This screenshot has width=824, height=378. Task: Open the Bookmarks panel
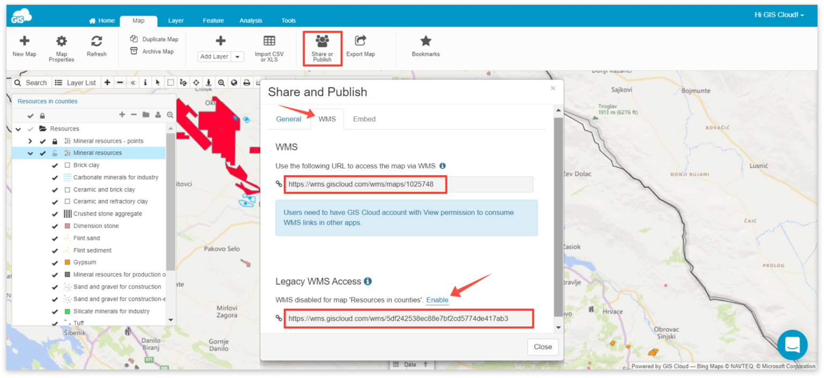[x=425, y=48]
